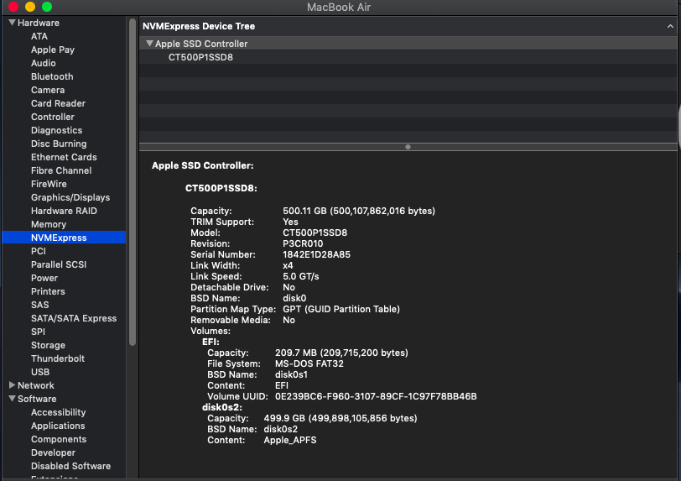Click the NVMExpress Device Tree sort chevron
681x481 pixels.
tap(670, 27)
